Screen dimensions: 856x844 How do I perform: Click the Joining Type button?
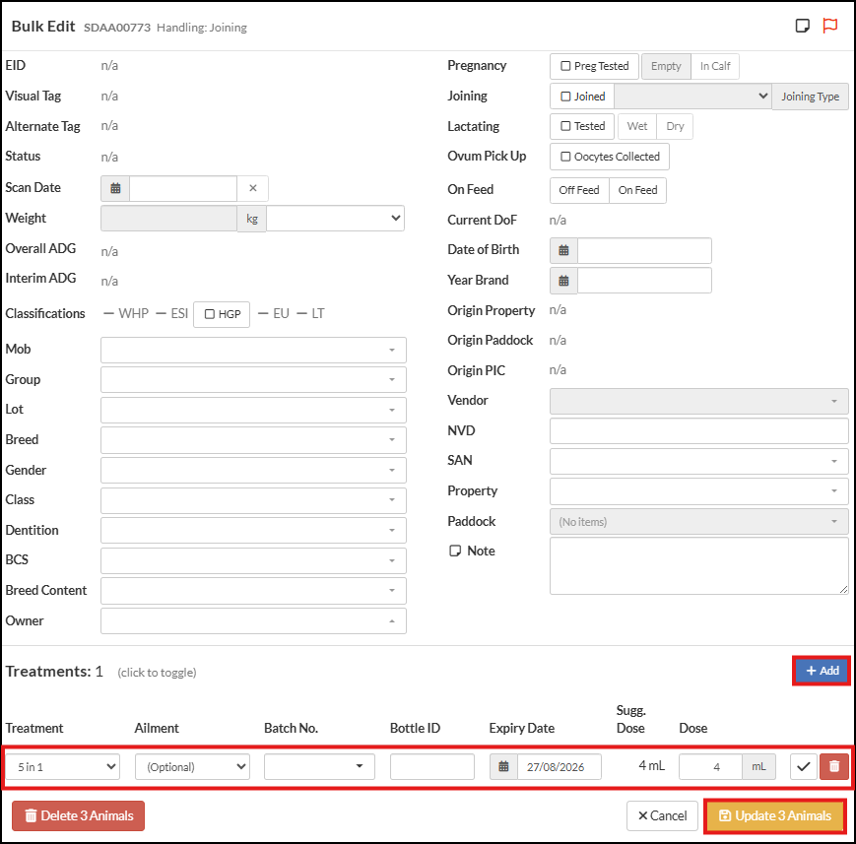tap(810, 97)
